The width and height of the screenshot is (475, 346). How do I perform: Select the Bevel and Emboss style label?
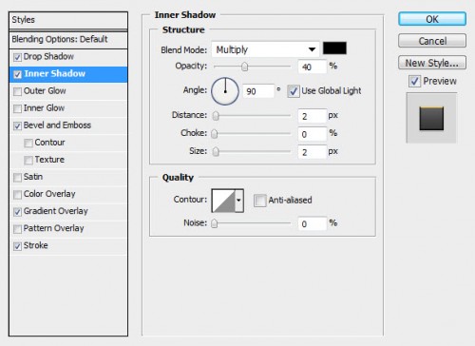tap(57, 125)
